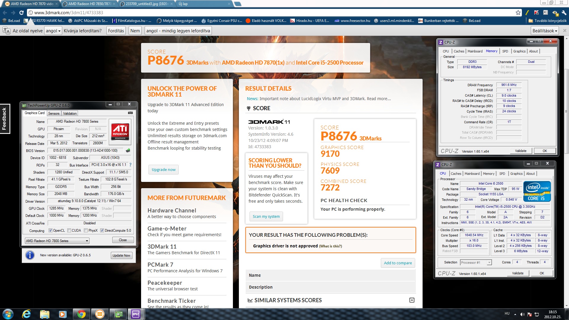Launch Internet Explorer from the taskbar
Viewport: 569px width, 320px height.
[x=26, y=314]
